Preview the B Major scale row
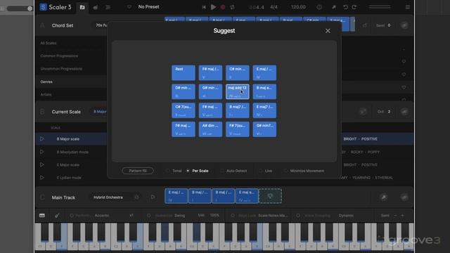This screenshot has height=253, width=450. pyautogui.click(x=42, y=139)
